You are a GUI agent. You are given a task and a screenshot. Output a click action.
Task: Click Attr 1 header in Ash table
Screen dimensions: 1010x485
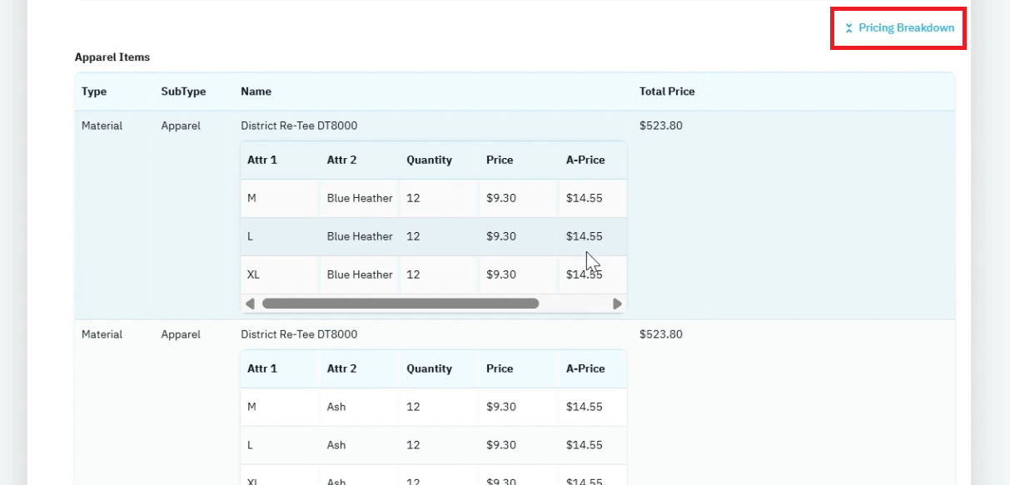click(x=262, y=369)
